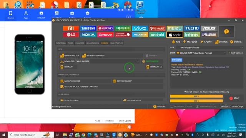Open Chrome from the taskbar
This screenshot has height=138, width=246.
(x=83, y=135)
